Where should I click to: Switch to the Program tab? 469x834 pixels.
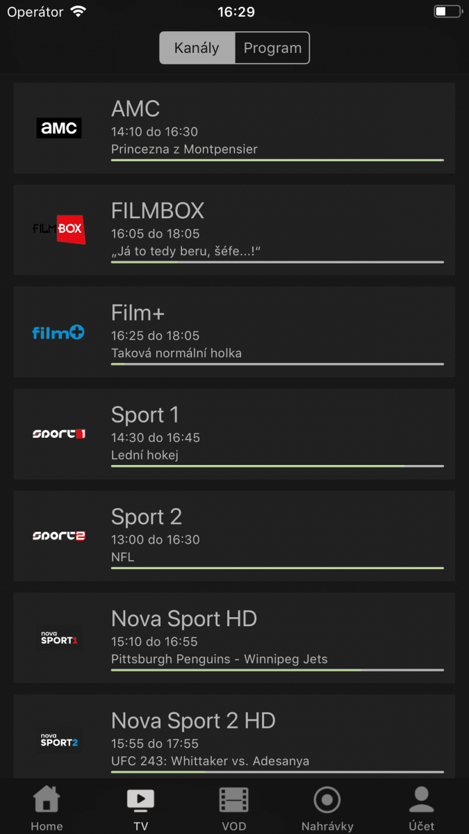point(272,48)
